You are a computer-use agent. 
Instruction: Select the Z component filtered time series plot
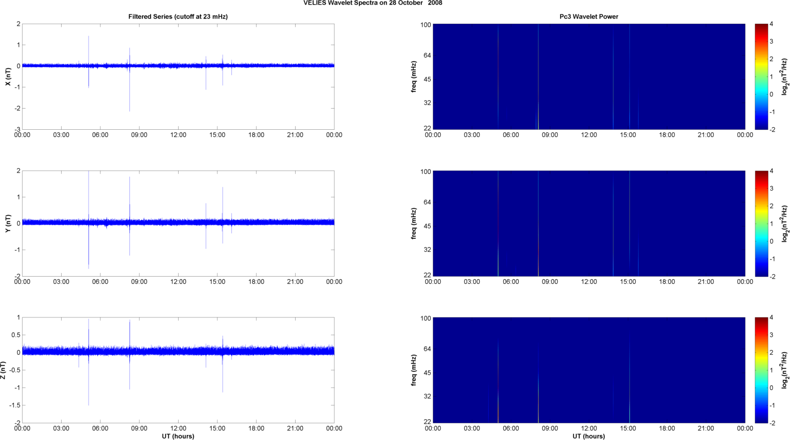click(x=178, y=370)
